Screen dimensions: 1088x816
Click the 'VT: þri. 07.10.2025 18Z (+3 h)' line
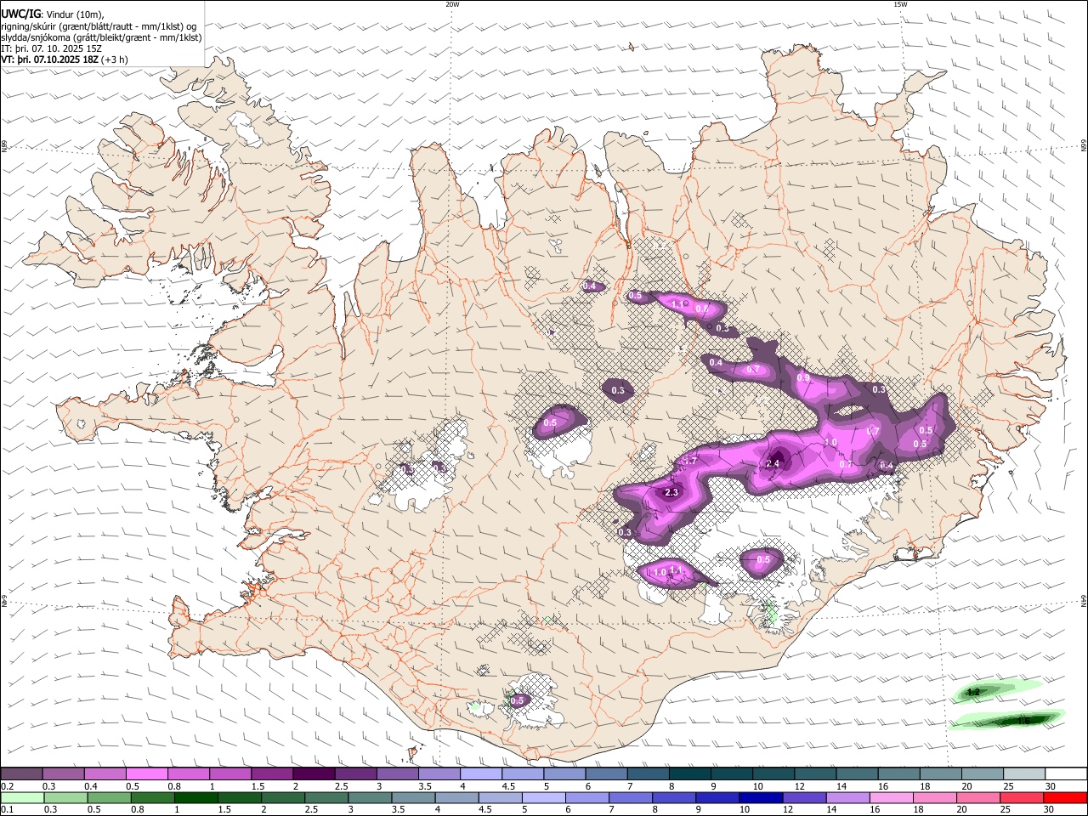(65, 59)
